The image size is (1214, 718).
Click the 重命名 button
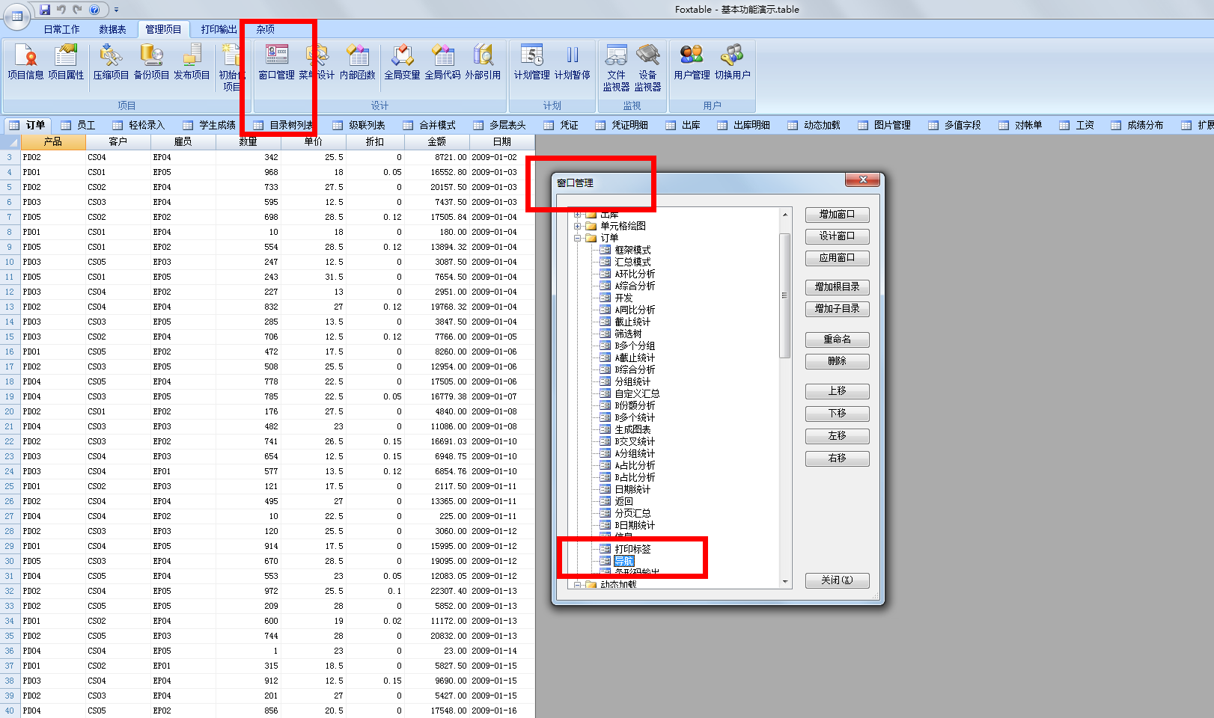tap(837, 340)
